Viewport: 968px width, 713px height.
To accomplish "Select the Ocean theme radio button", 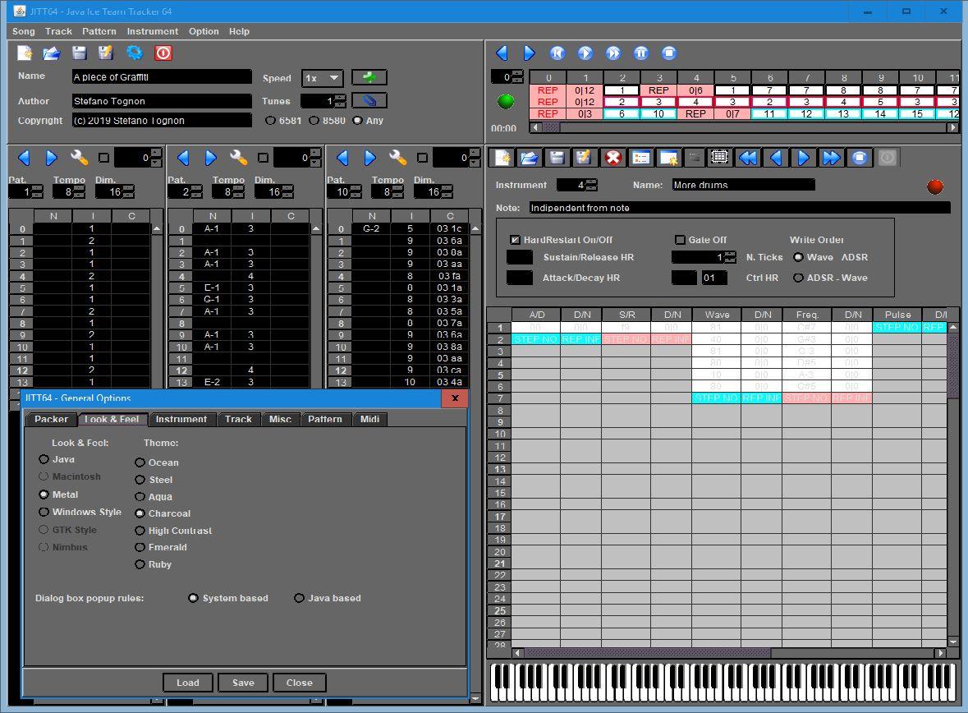I will coord(140,462).
